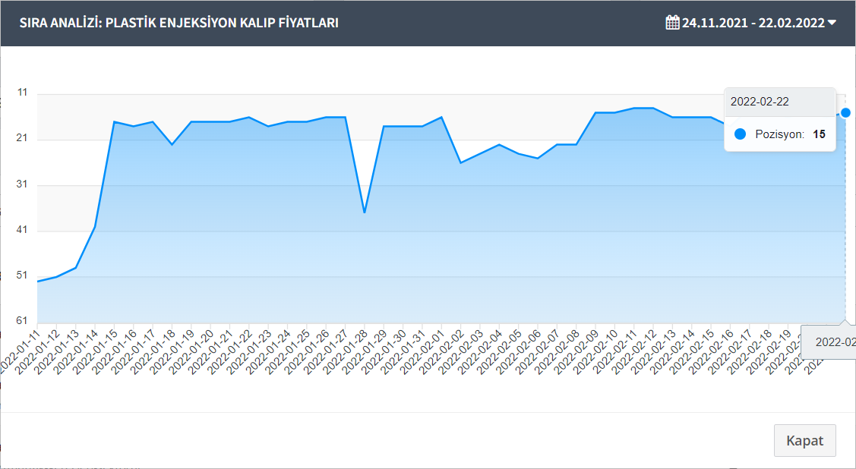Screen dimensions: 856x469
Task: Click the x-axis date label 2022-02-05
Action: point(499,351)
